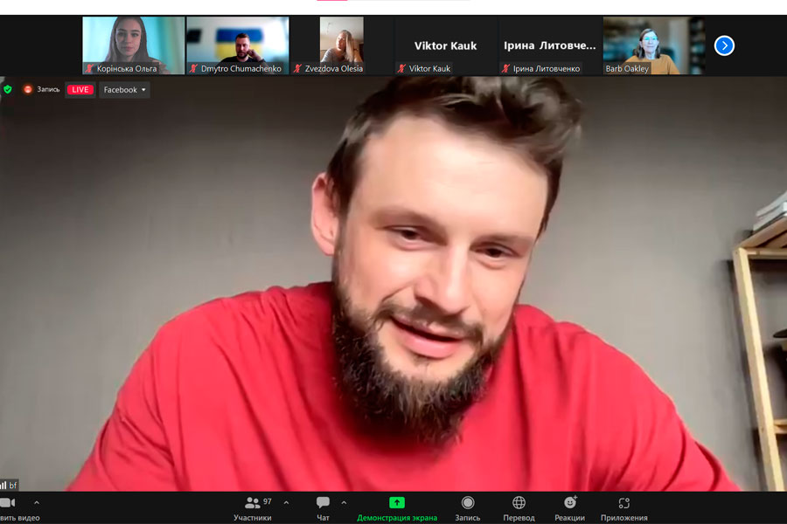Start screen sharing with green arrow icon

click(396, 502)
